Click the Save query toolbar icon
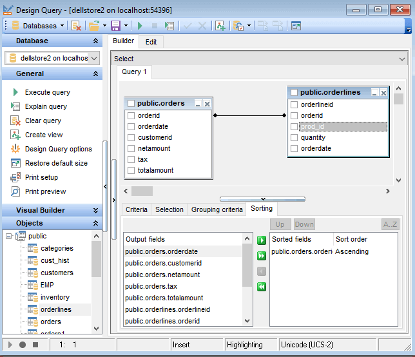The image size is (415, 357). 116,26
